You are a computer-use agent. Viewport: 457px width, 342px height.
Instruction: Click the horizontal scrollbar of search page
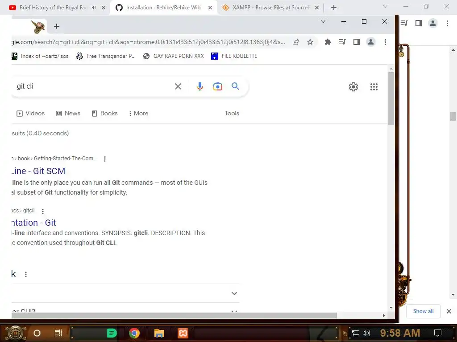(174, 316)
